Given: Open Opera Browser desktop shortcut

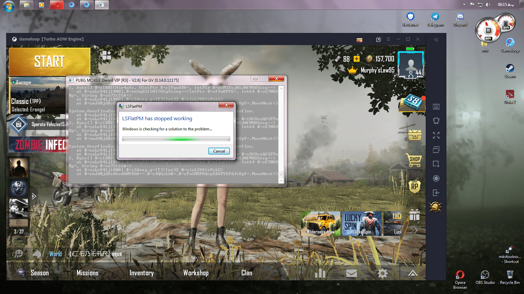Looking at the screenshot, I should click(460, 280).
